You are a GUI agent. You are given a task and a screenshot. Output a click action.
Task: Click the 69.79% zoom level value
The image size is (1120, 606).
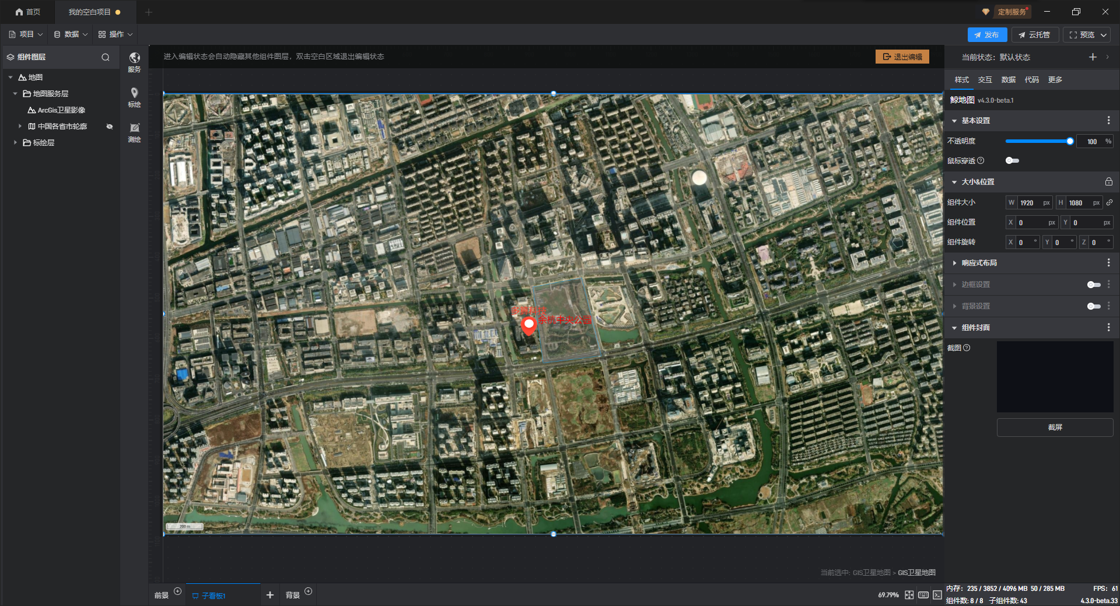[x=888, y=595]
